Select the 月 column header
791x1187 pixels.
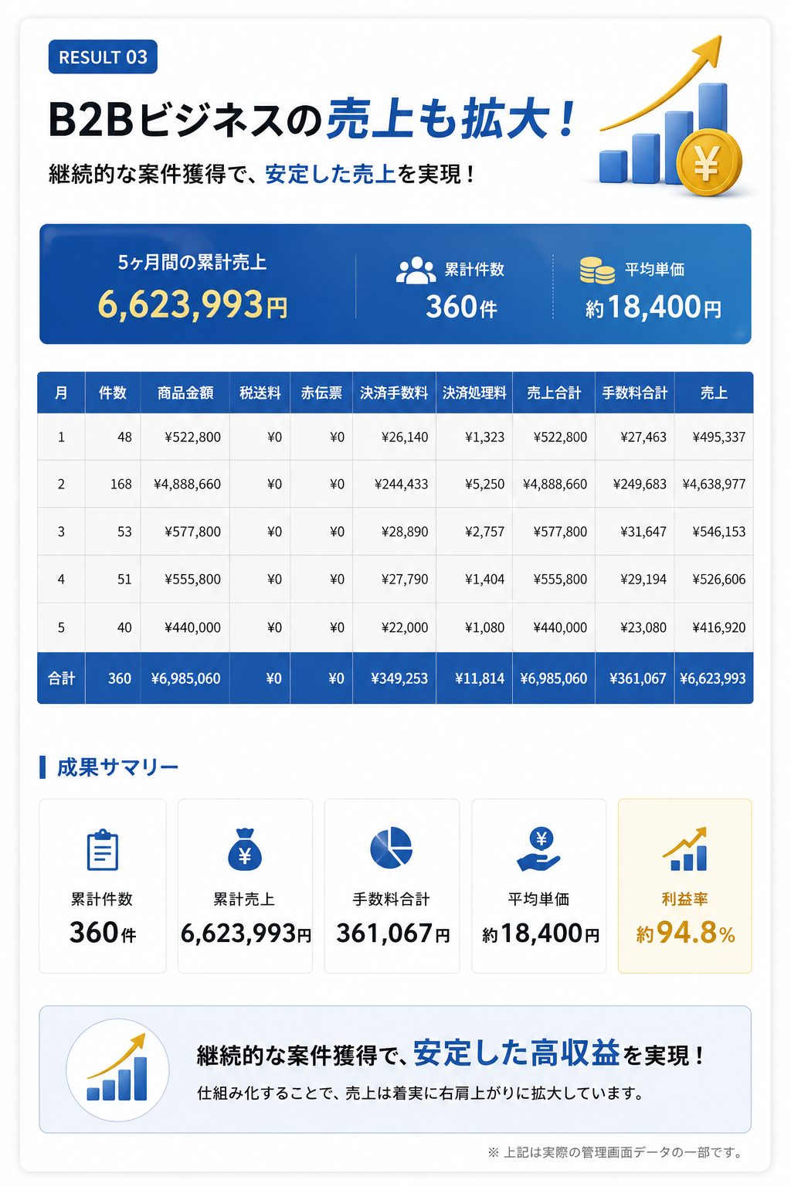pyautogui.click(x=61, y=393)
